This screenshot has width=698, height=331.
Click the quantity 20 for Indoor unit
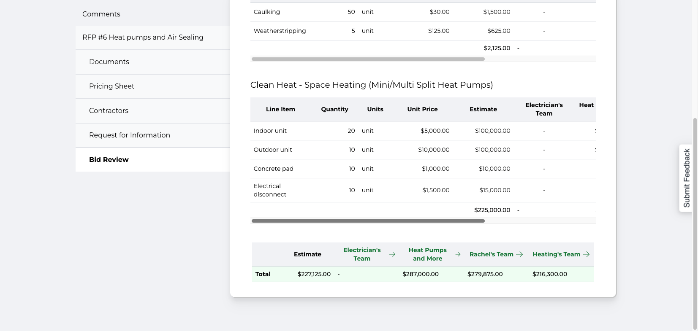[351, 131]
